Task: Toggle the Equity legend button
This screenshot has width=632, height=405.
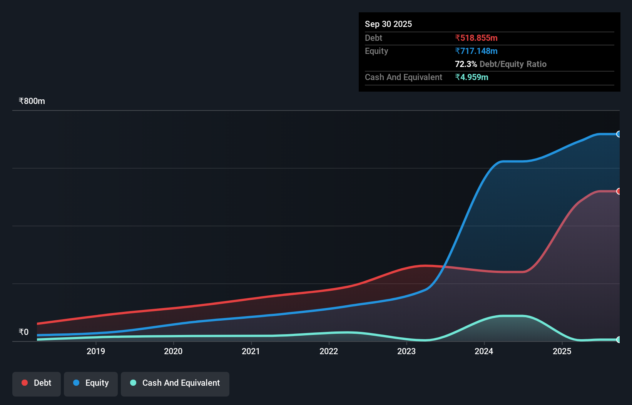Action: 91,384
